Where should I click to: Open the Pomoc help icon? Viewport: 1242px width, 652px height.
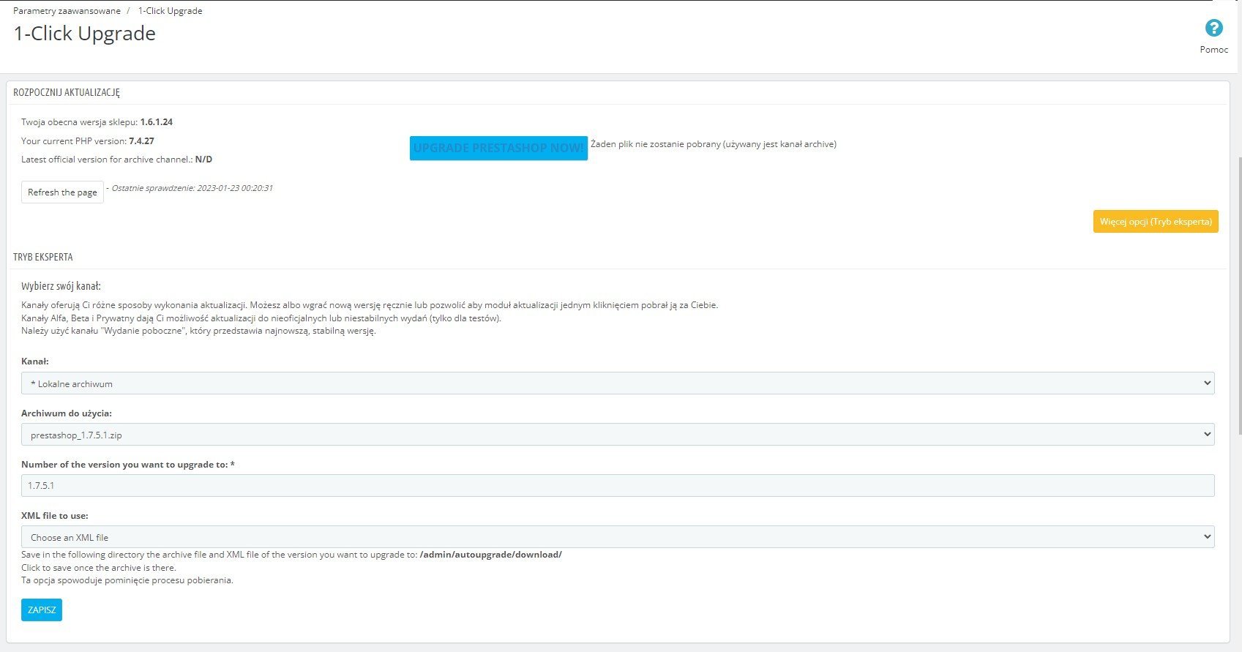[x=1213, y=29]
